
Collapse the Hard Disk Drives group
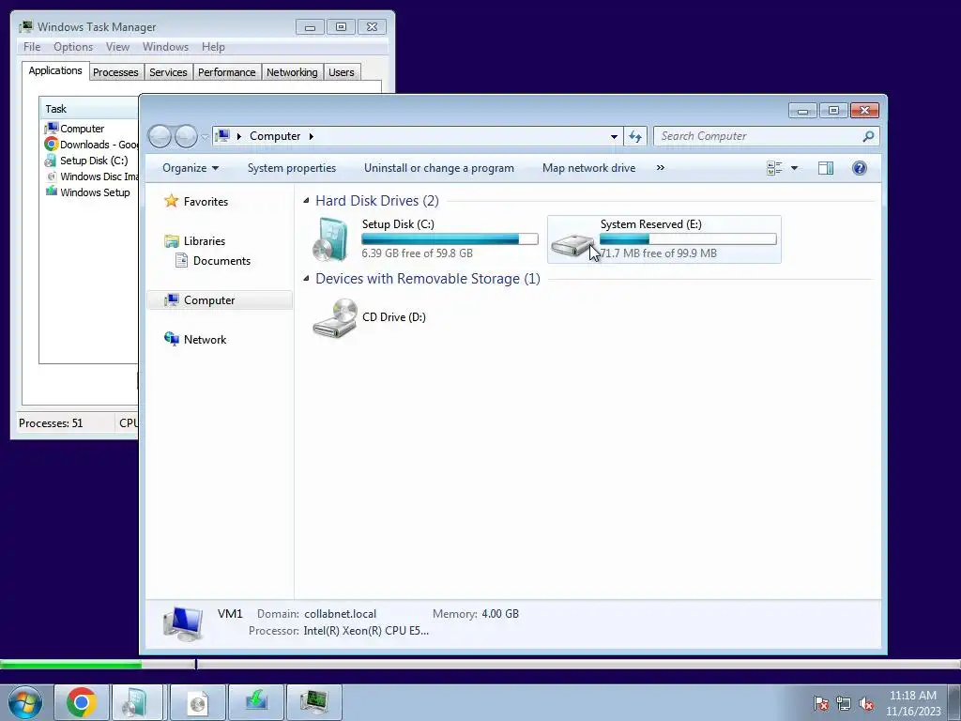306,201
